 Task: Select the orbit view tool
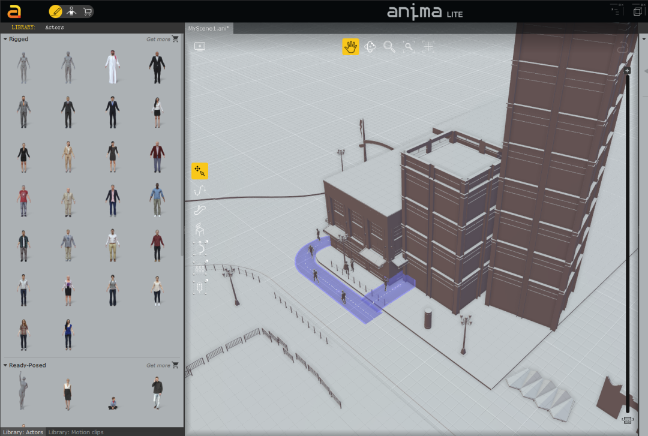[370, 47]
